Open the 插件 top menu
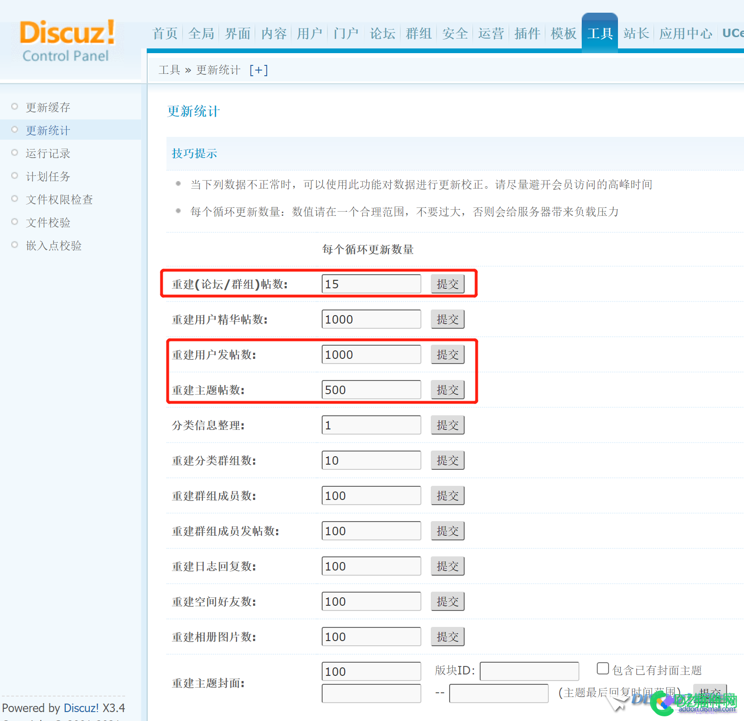Screen dimensions: 744x721 tap(527, 33)
